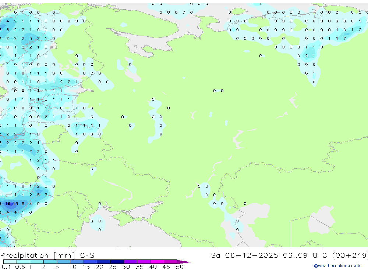The height and width of the screenshot is (269, 368).
Task: Select the 35–40 mm purple legend swatch
Action: (x=144, y=262)
